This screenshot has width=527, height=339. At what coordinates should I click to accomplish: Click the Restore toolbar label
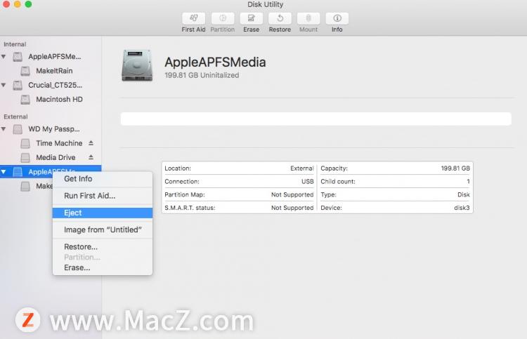pyautogui.click(x=280, y=29)
